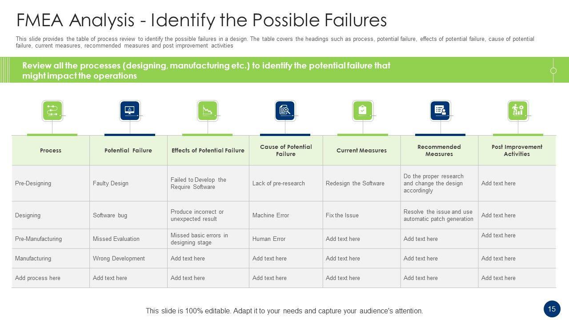The width and height of the screenshot is (569, 320).
Task: Select the Pre-Designing row cell
Action: (33, 184)
